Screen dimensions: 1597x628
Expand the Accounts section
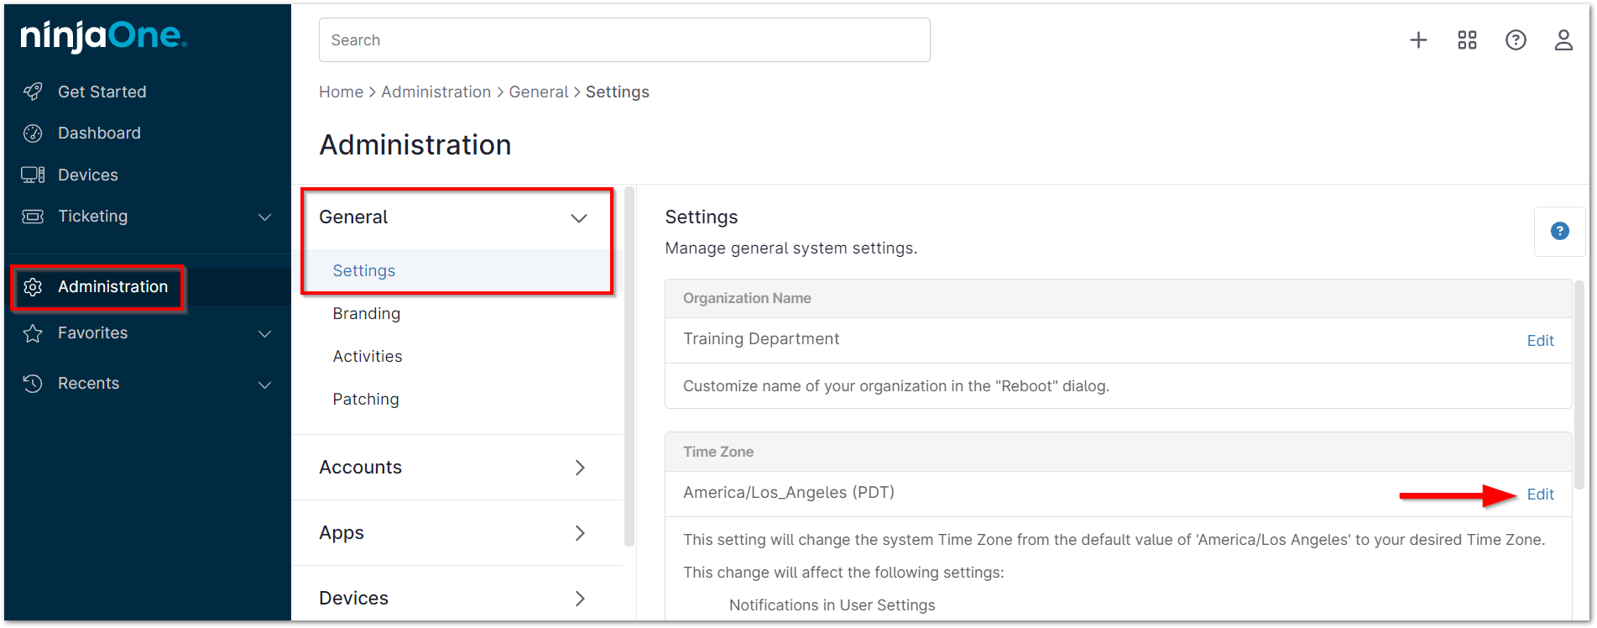tap(579, 468)
